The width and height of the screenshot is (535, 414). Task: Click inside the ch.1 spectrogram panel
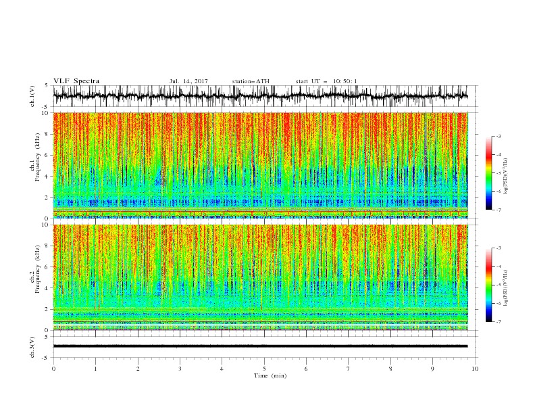261,165
